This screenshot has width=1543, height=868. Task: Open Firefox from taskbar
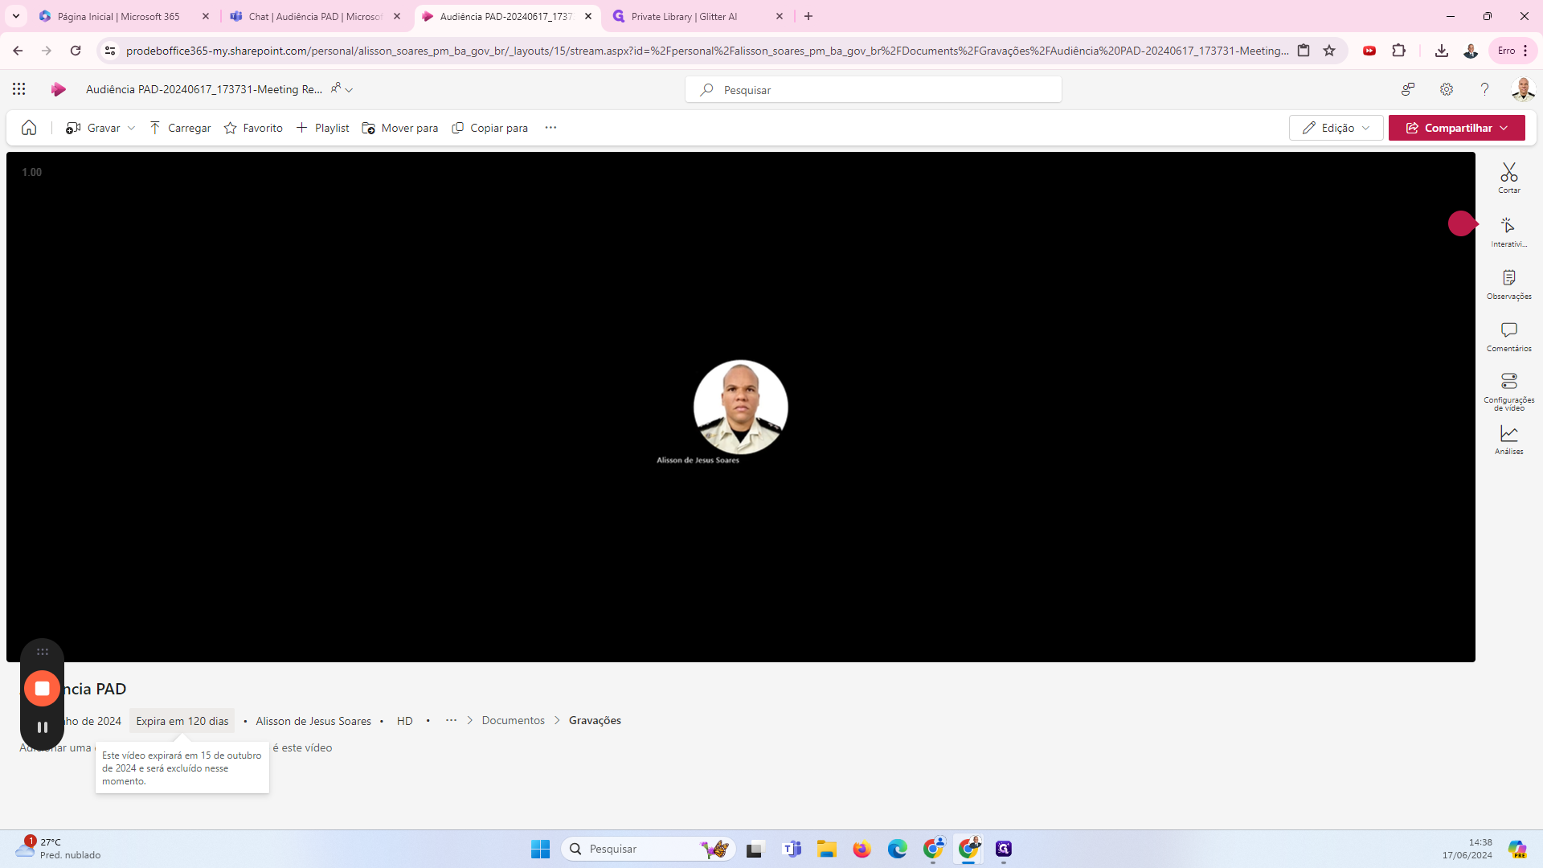click(862, 849)
